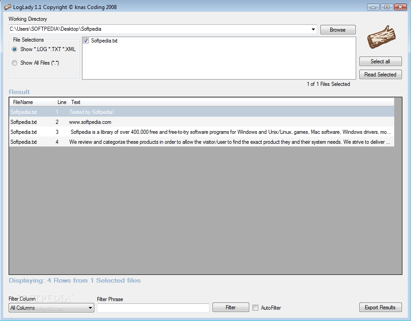Image resolution: width=411 pixels, height=321 pixels.
Task: Click the Export Results button
Action: [380, 307]
